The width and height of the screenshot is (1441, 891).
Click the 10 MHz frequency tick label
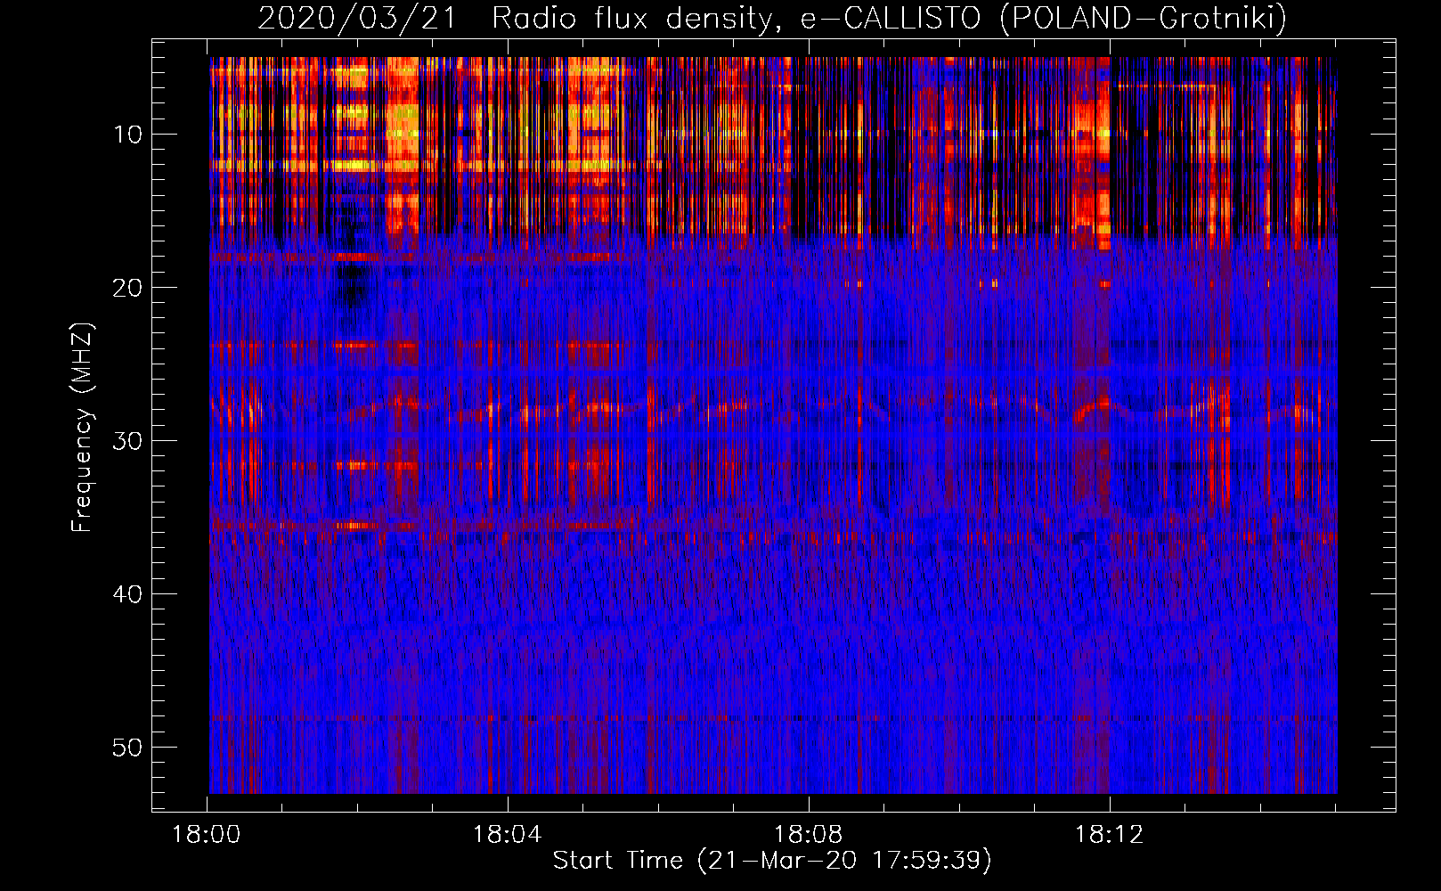[128, 135]
